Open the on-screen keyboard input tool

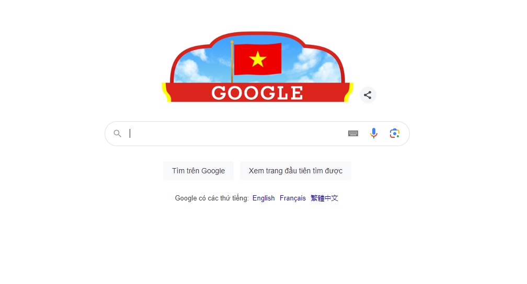pyautogui.click(x=353, y=134)
